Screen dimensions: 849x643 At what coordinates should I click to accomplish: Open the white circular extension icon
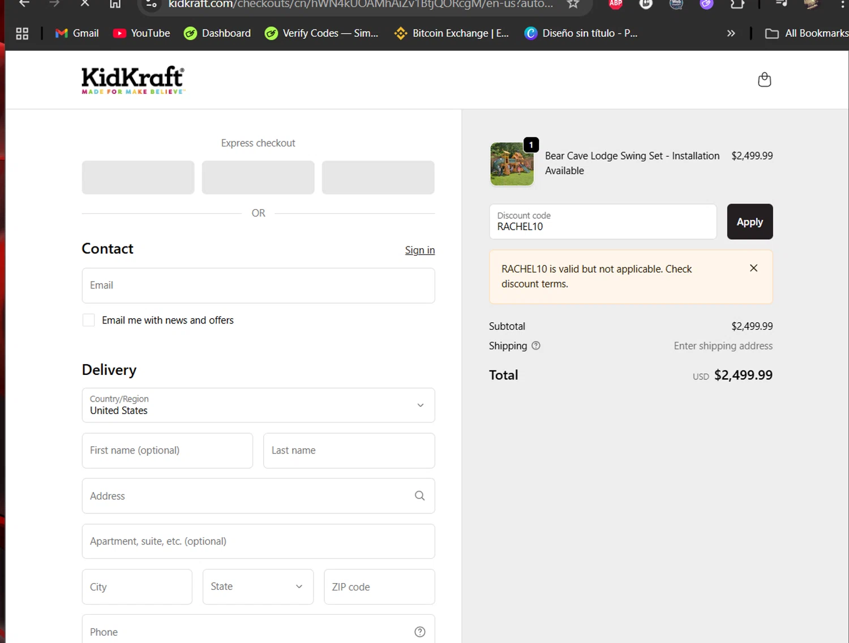pyautogui.click(x=646, y=3)
